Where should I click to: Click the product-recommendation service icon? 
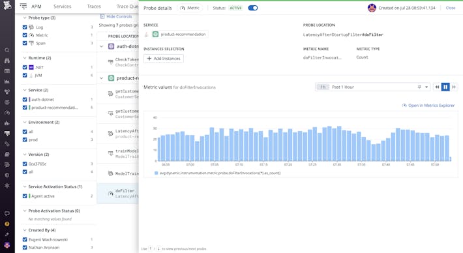coord(155,35)
